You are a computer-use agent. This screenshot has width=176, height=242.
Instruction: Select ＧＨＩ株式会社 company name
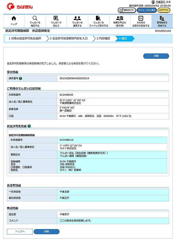68,148
